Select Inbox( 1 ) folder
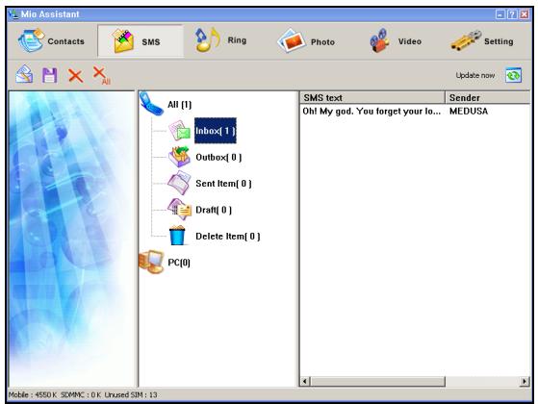The image size is (538, 404). [x=216, y=131]
